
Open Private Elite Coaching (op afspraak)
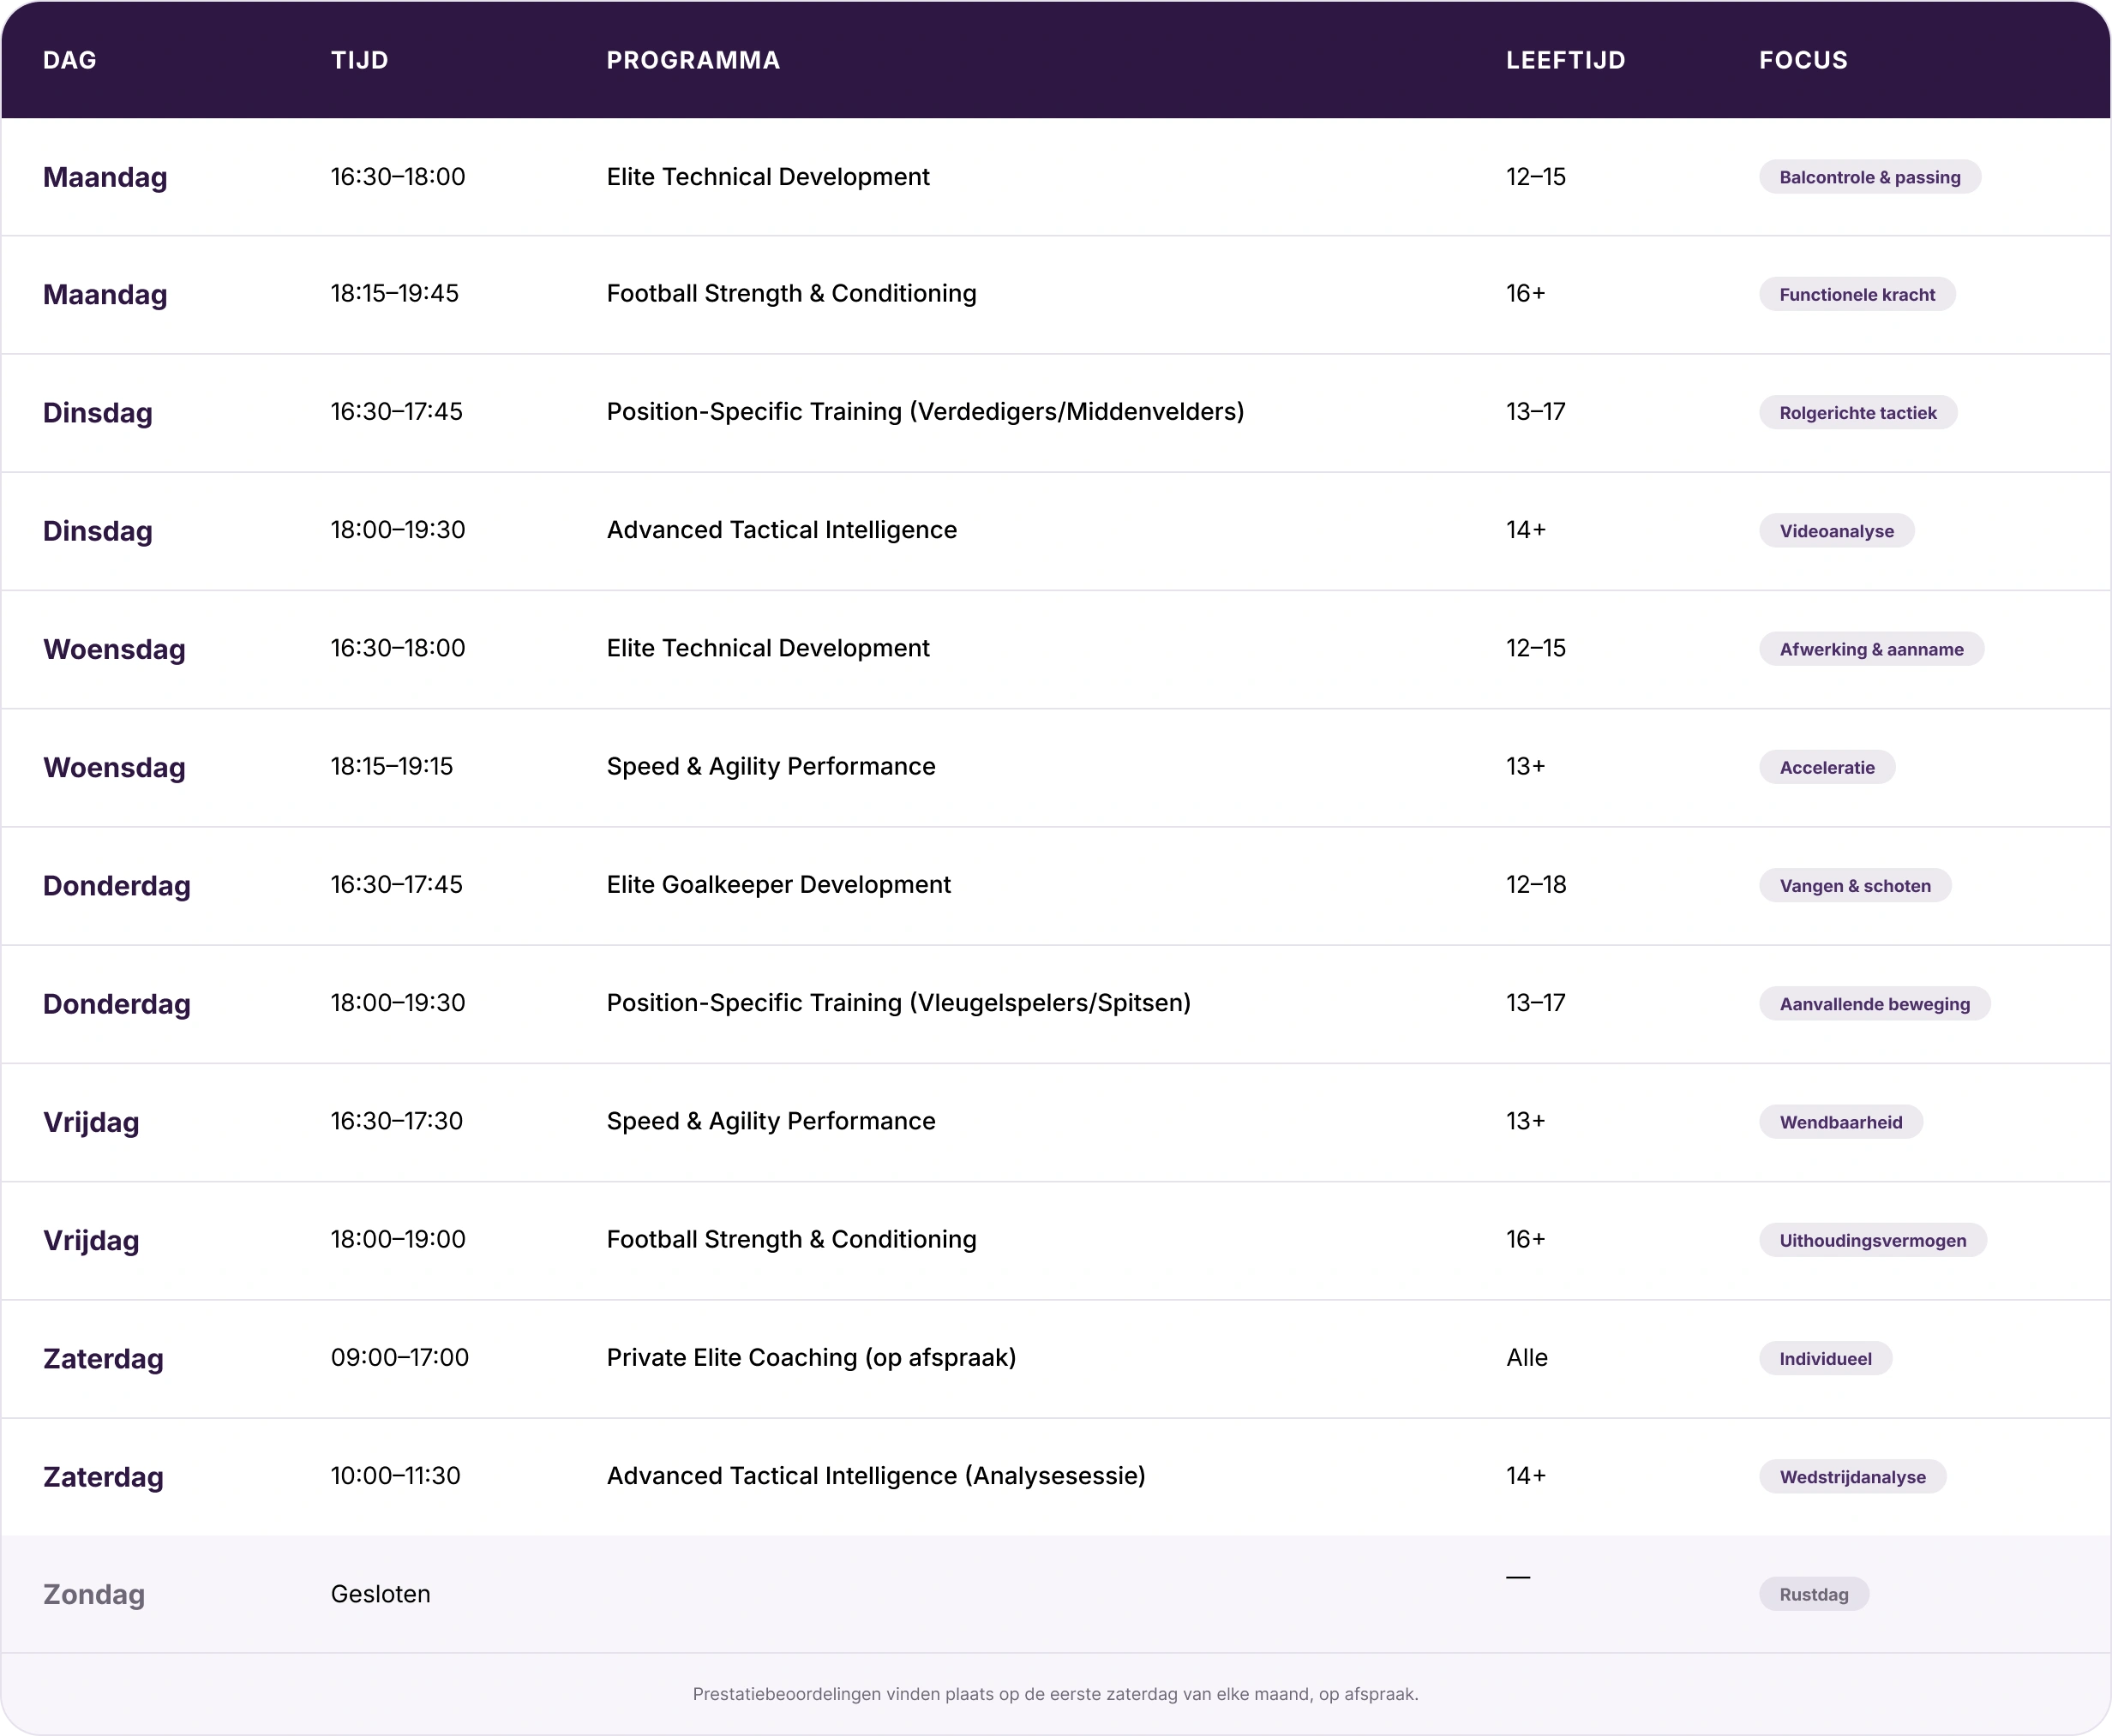(x=812, y=1357)
